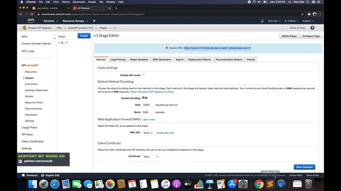Go to Resources in the sidebar

[31, 72]
